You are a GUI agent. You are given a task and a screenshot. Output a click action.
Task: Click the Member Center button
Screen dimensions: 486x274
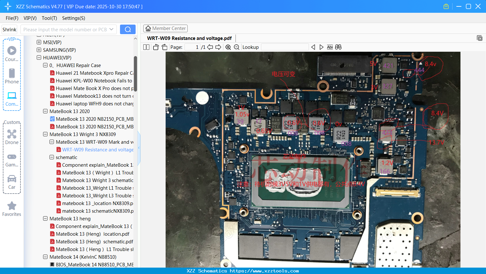click(165, 28)
